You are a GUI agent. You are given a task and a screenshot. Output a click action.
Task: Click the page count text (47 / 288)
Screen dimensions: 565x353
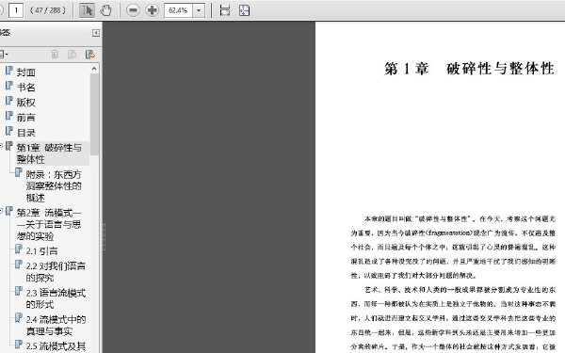point(48,10)
